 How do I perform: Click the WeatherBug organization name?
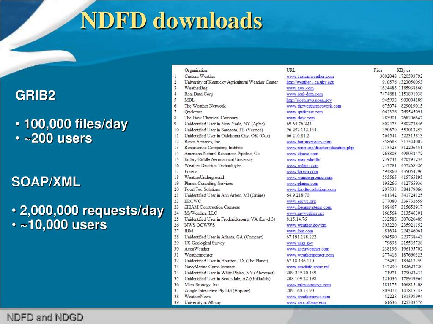click(x=196, y=88)
